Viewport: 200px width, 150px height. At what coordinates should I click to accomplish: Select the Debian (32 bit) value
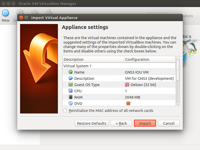(x=143, y=85)
